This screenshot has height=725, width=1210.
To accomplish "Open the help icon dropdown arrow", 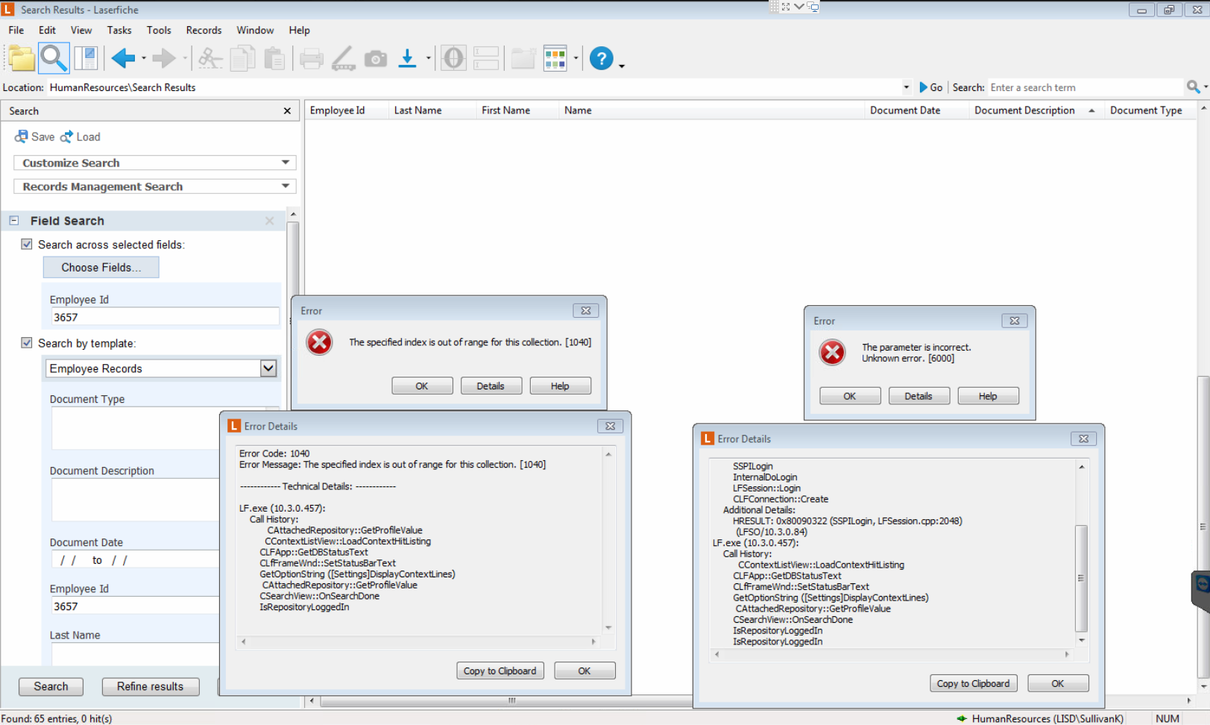I will click(x=622, y=66).
